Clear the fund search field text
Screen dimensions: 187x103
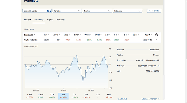pyautogui.click(x=48, y=11)
